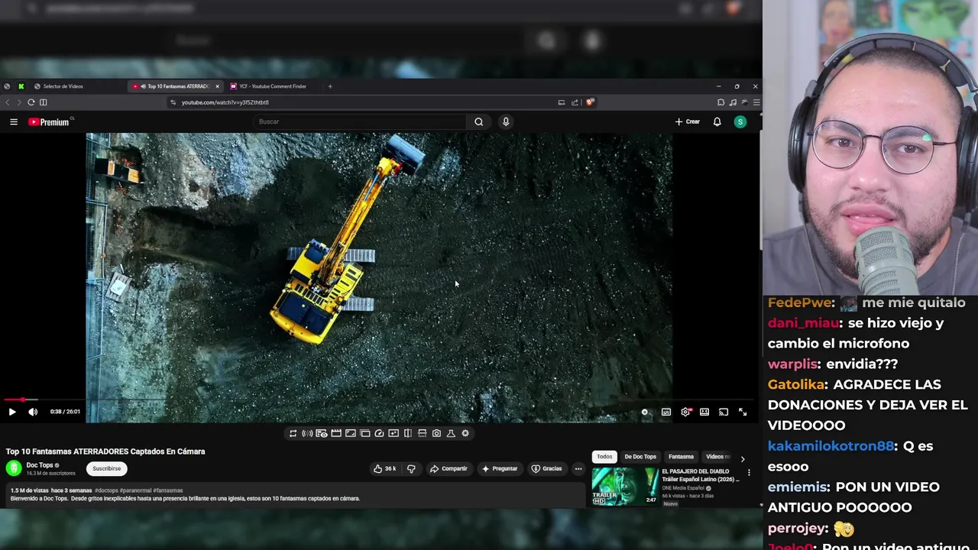Open the Doc Tops channel avatar
Viewport: 978px width, 550px height.
(x=14, y=468)
